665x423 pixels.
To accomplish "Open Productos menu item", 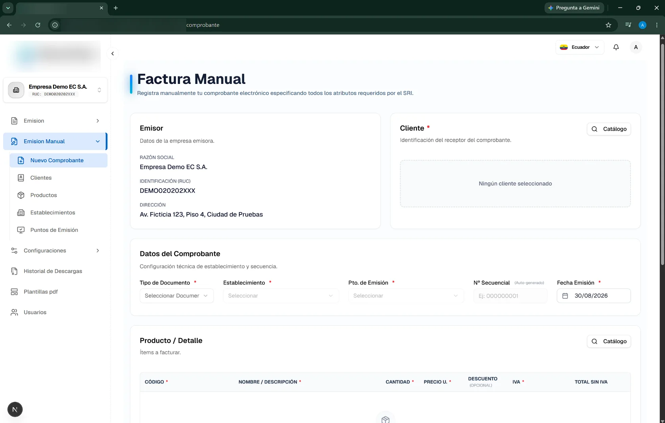I will [59, 195].
